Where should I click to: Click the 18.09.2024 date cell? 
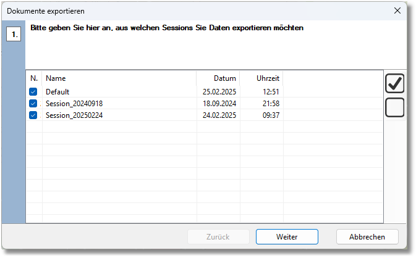coord(220,104)
